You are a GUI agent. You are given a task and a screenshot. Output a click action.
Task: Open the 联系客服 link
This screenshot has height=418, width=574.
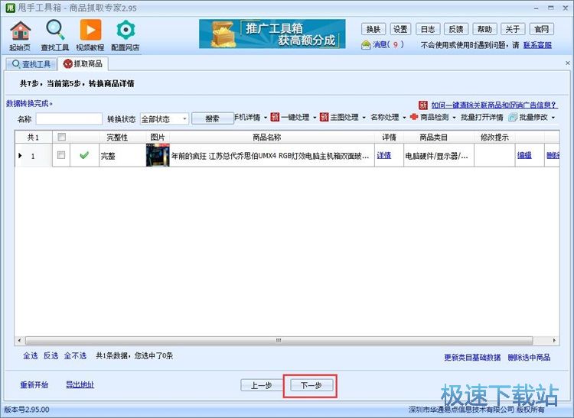tap(537, 45)
